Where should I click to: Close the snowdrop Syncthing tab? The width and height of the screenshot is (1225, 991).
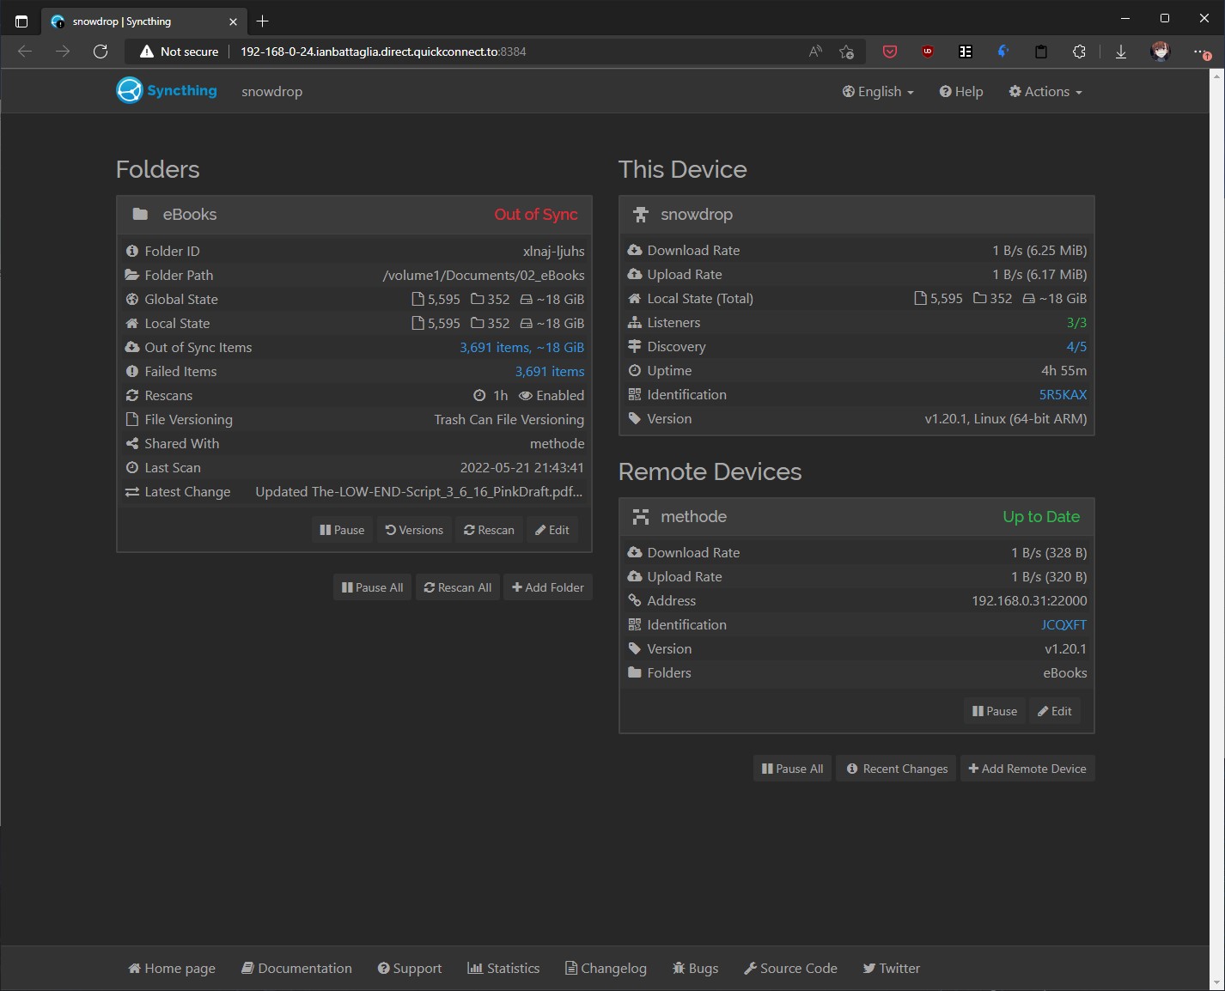pyautogui.click(x=233, y=21)
